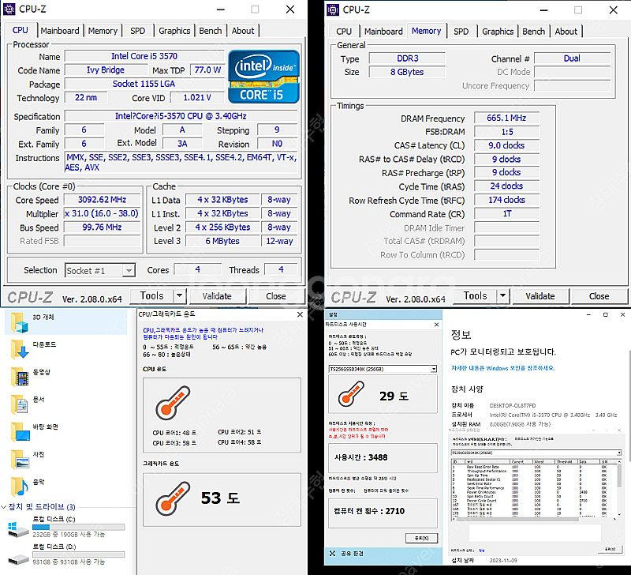Image resolution: width=631 pixels, height=575 pixels.
Task: Select the 로컬 디스크 (C:) drive icon
Action: (x=18, y=529)
